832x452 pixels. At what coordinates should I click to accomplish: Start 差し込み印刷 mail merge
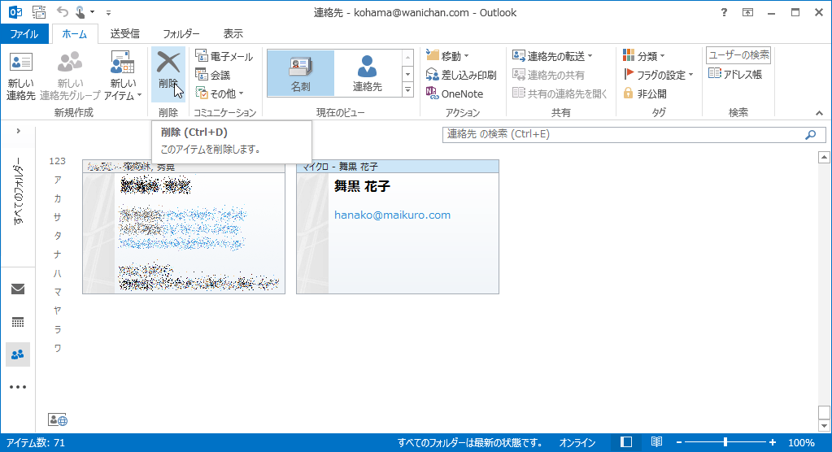[x=461, y=75]
